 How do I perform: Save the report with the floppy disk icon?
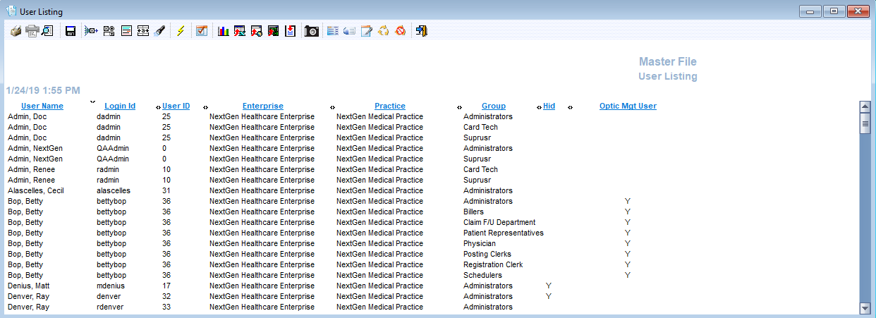[x=71, y=31]
